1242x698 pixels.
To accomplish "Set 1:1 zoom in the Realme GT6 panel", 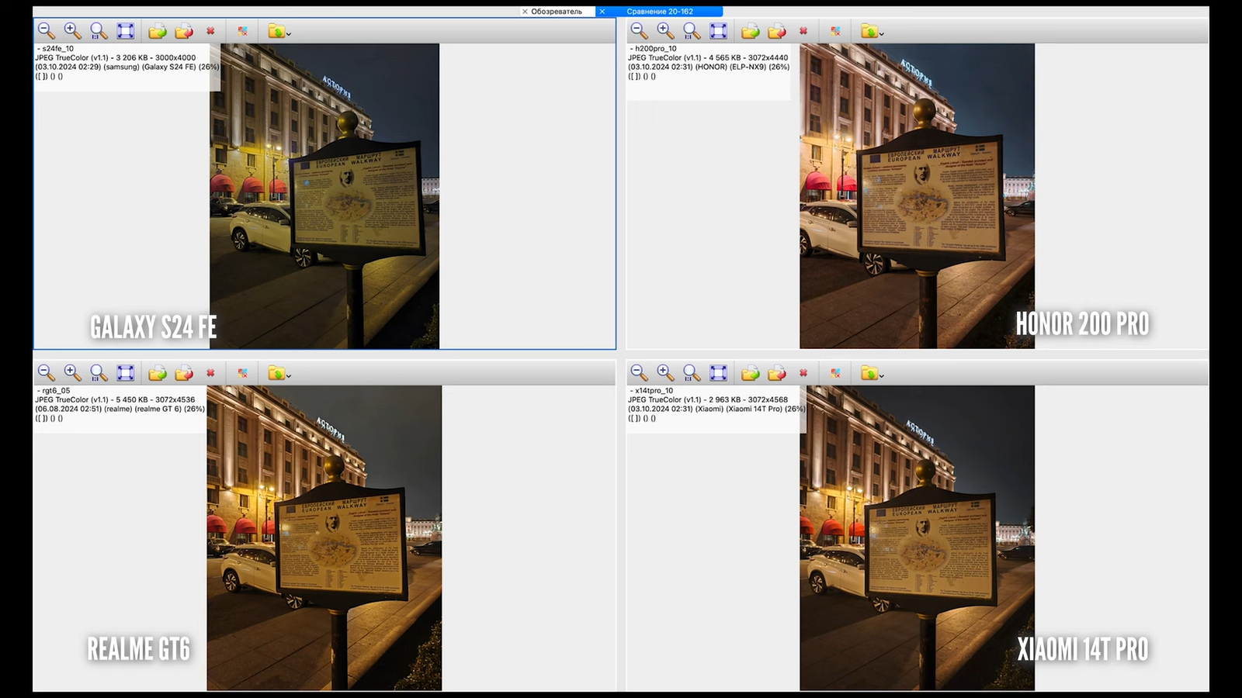I will coord(99,373).
